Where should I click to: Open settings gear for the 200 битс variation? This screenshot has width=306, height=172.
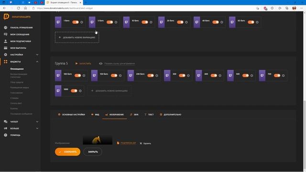click(157, 75)
